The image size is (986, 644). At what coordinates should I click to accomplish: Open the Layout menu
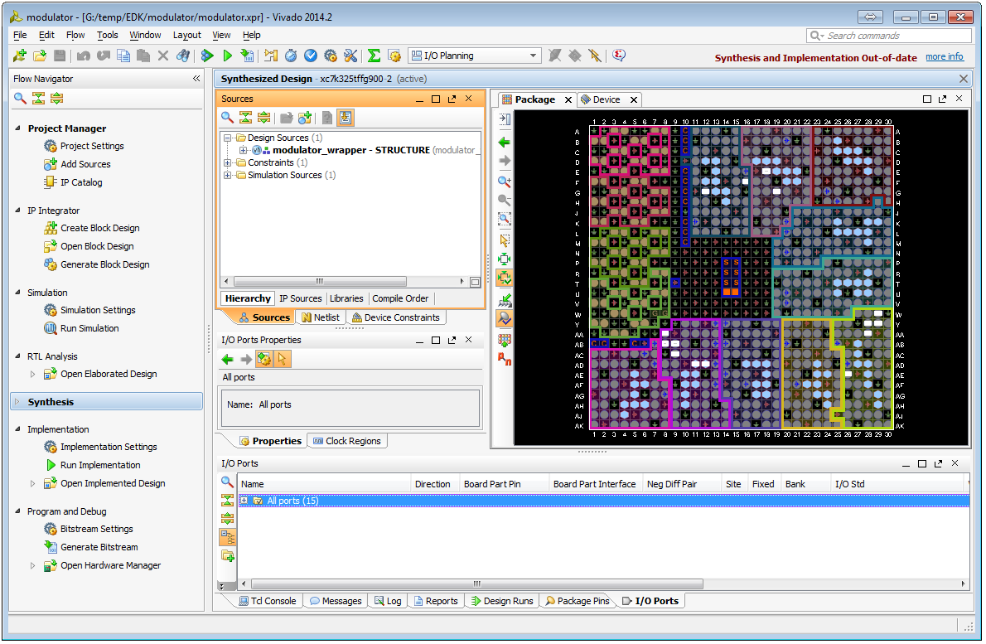[x=186, y=35]
